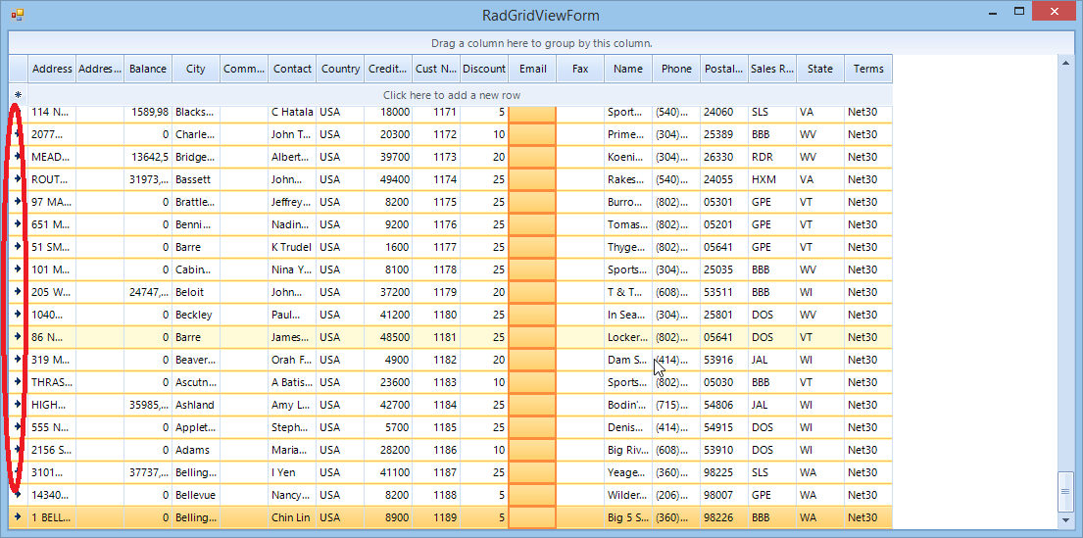Open the application icon menu in title bar

(x=18, y=14)
